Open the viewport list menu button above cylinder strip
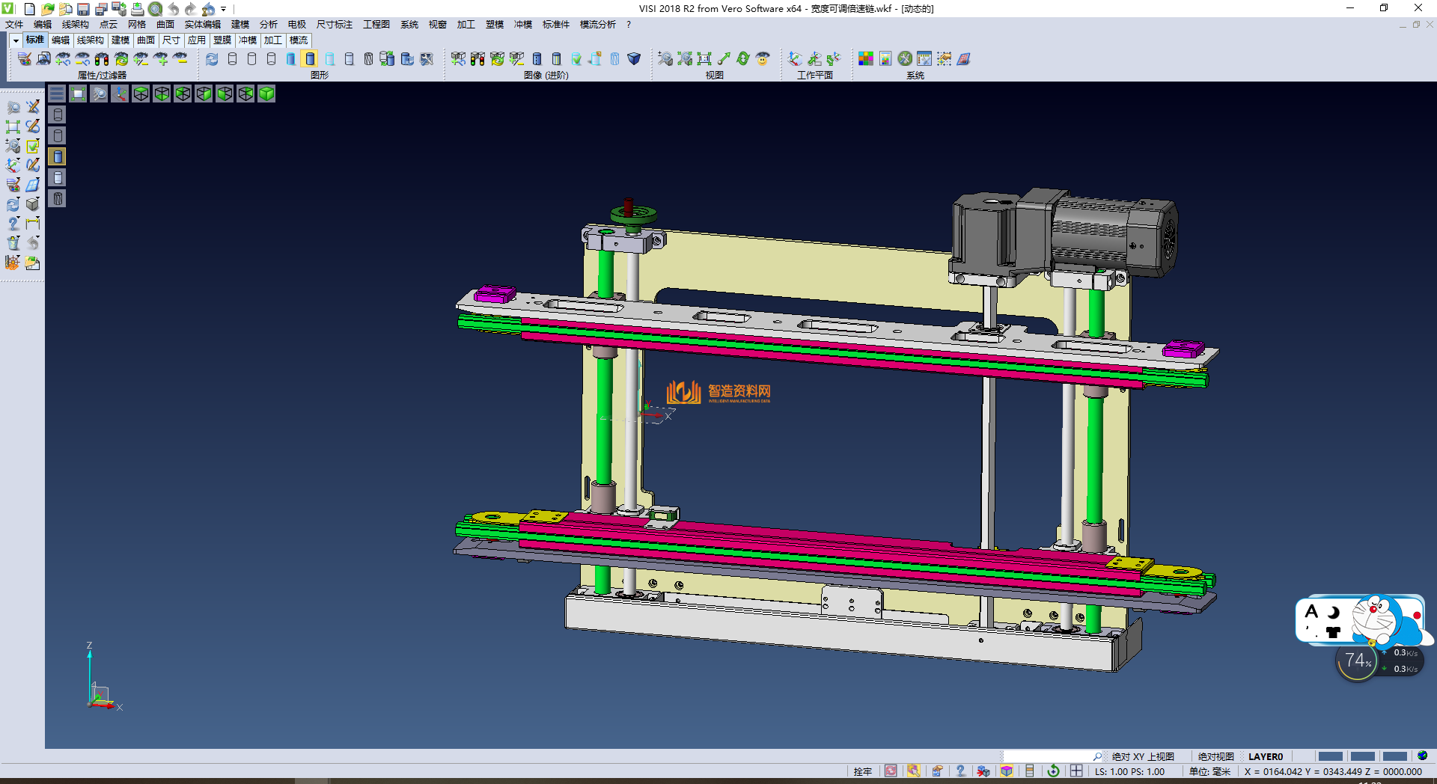The image size is (1437, 784). coord(57,94)
